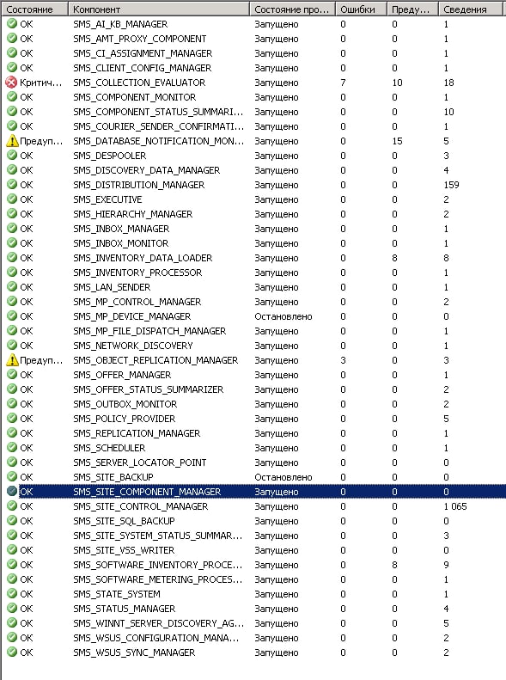Click error count 3 for SMS_OBJECT_REPLICATION_MANAGER

pos(343,360)
